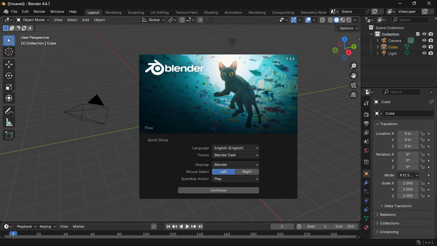Open the Modifiers wrench properties tab

tap(366, 182)
